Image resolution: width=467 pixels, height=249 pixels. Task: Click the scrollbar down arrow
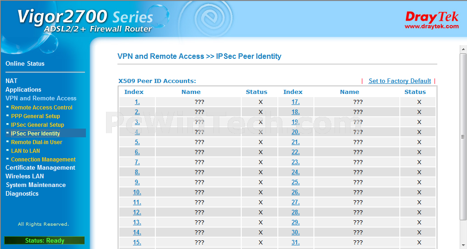click(463, 245)
